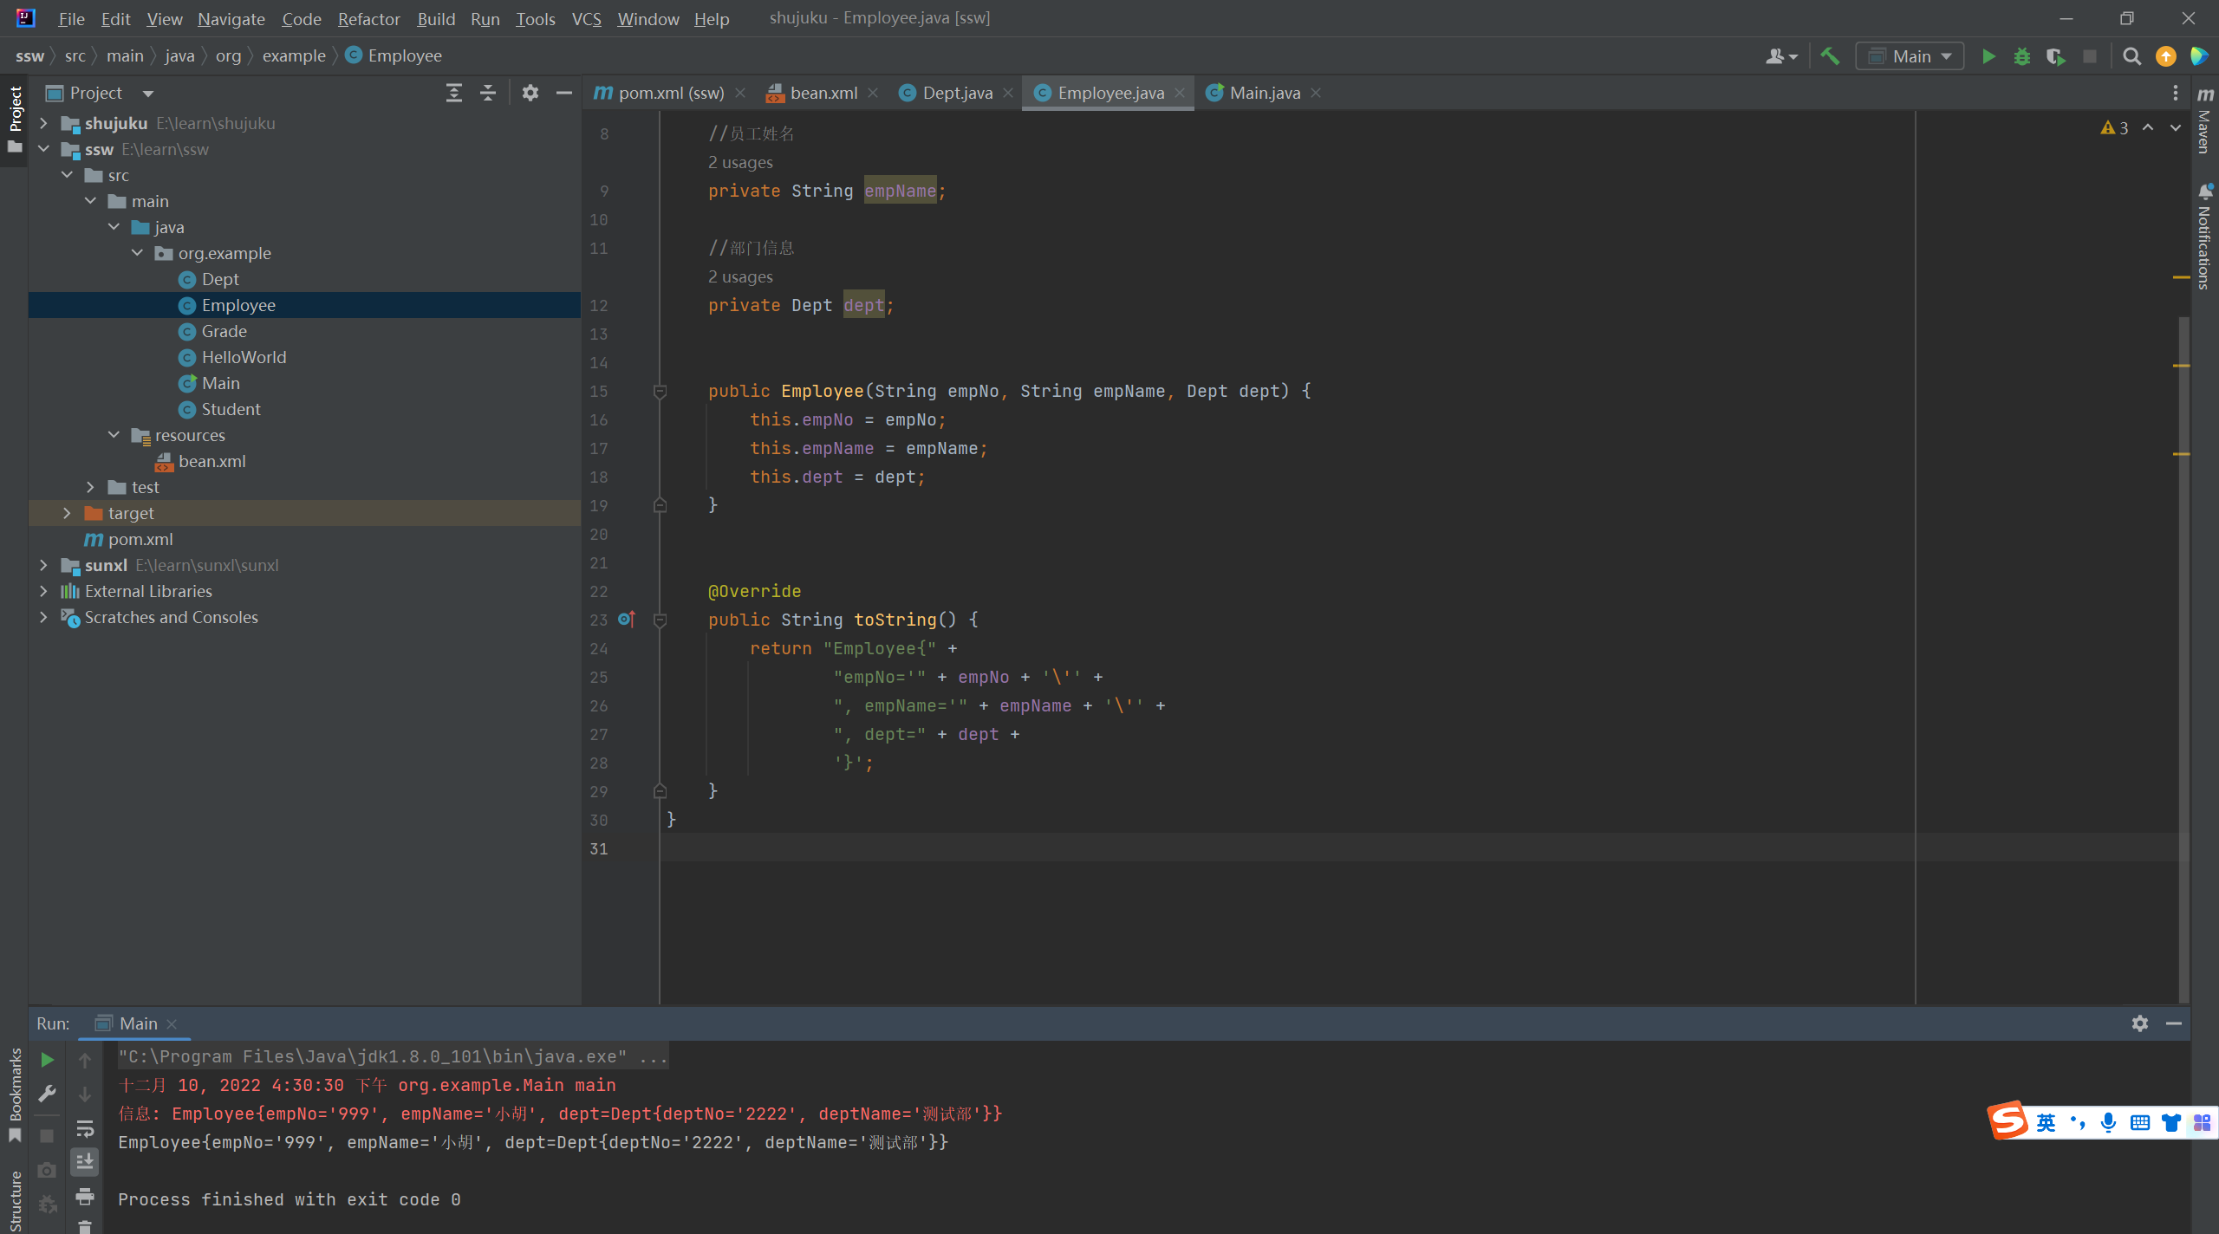Switch to the Dept.java tab
2219x1234 pixels.
(956, 93)
